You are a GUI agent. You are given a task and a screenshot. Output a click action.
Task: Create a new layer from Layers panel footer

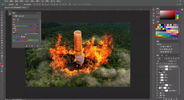[174, 99]
